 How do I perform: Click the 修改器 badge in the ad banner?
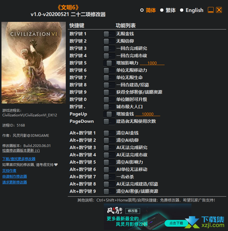133,211
